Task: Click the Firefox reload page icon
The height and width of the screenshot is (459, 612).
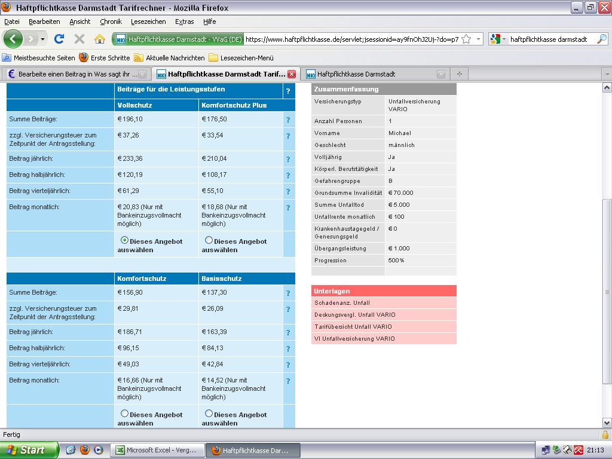Action: (59, 39)
